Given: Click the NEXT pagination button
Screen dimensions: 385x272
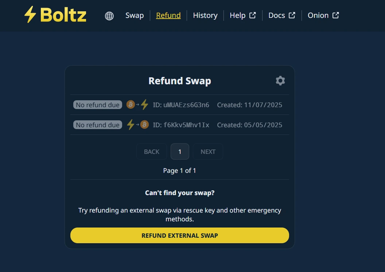Looking at the screenshot, I should [208, 152].
